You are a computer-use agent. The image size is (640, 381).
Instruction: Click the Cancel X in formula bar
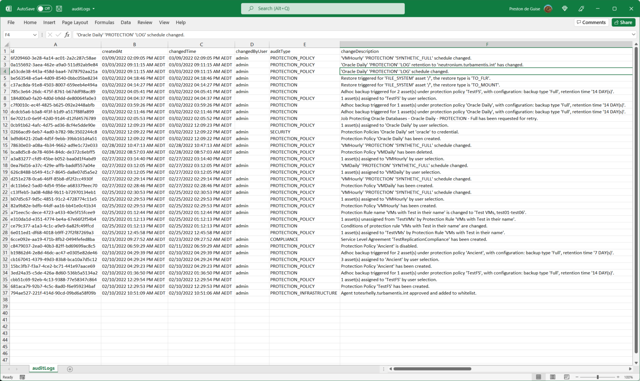tap(50, 34)
